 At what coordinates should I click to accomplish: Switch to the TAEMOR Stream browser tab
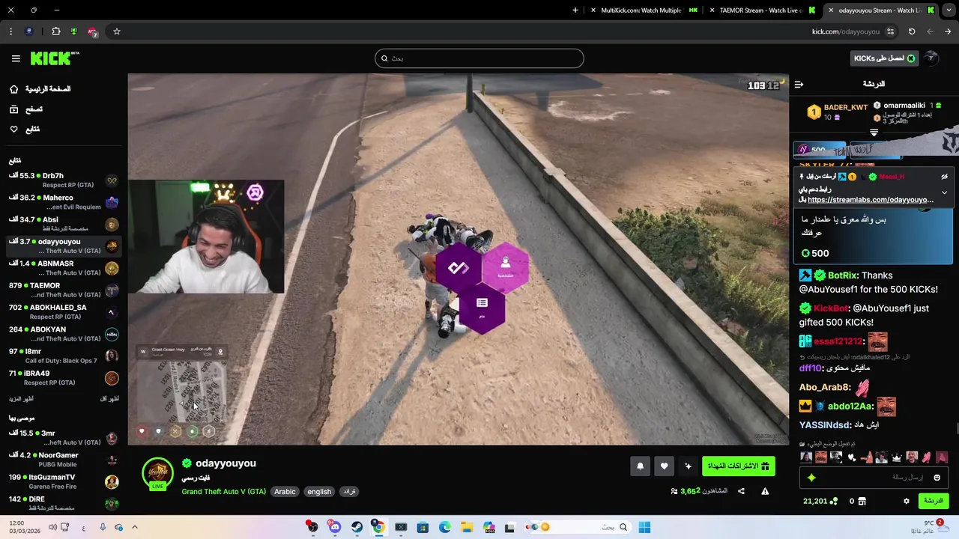coord(761,10)
